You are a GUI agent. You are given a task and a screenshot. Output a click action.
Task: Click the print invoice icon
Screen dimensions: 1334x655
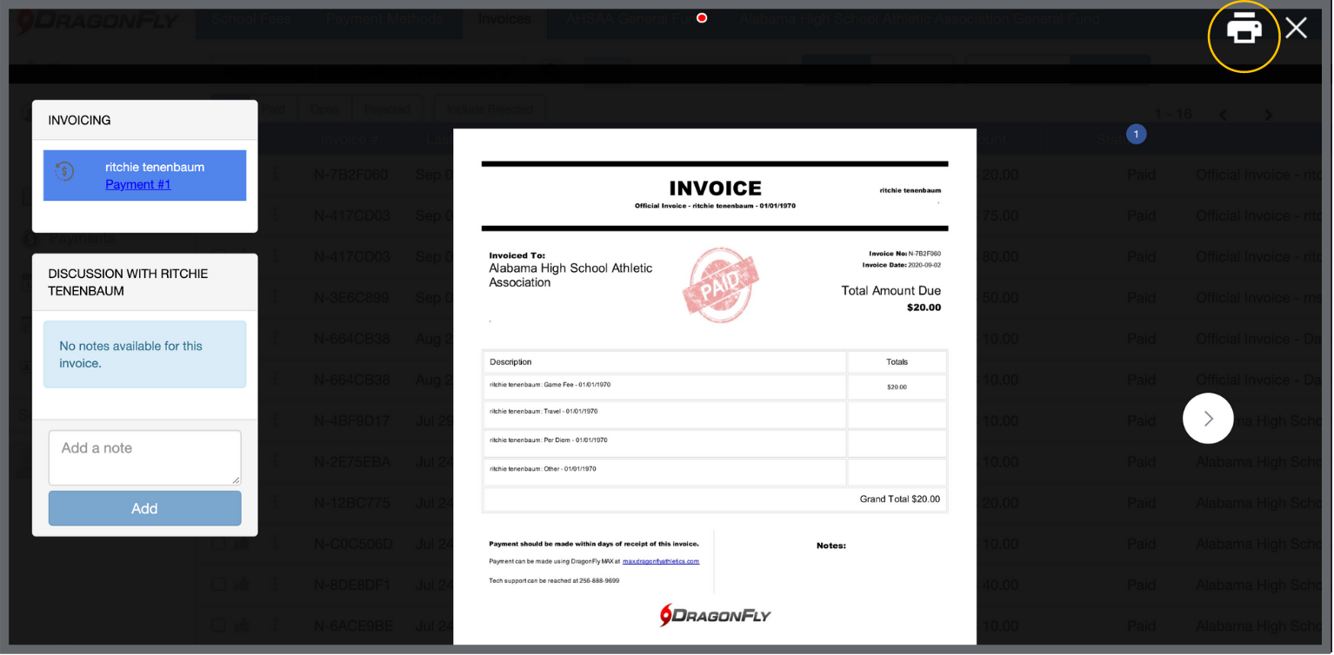tap(1244, 30)
